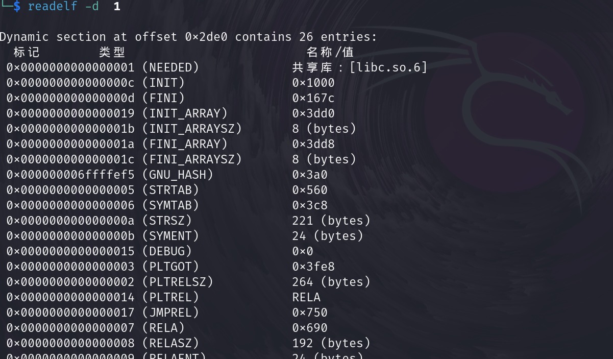Click the DEBUG type label
The height and width of the screenshot is (359, 613).
pos(167,251)
